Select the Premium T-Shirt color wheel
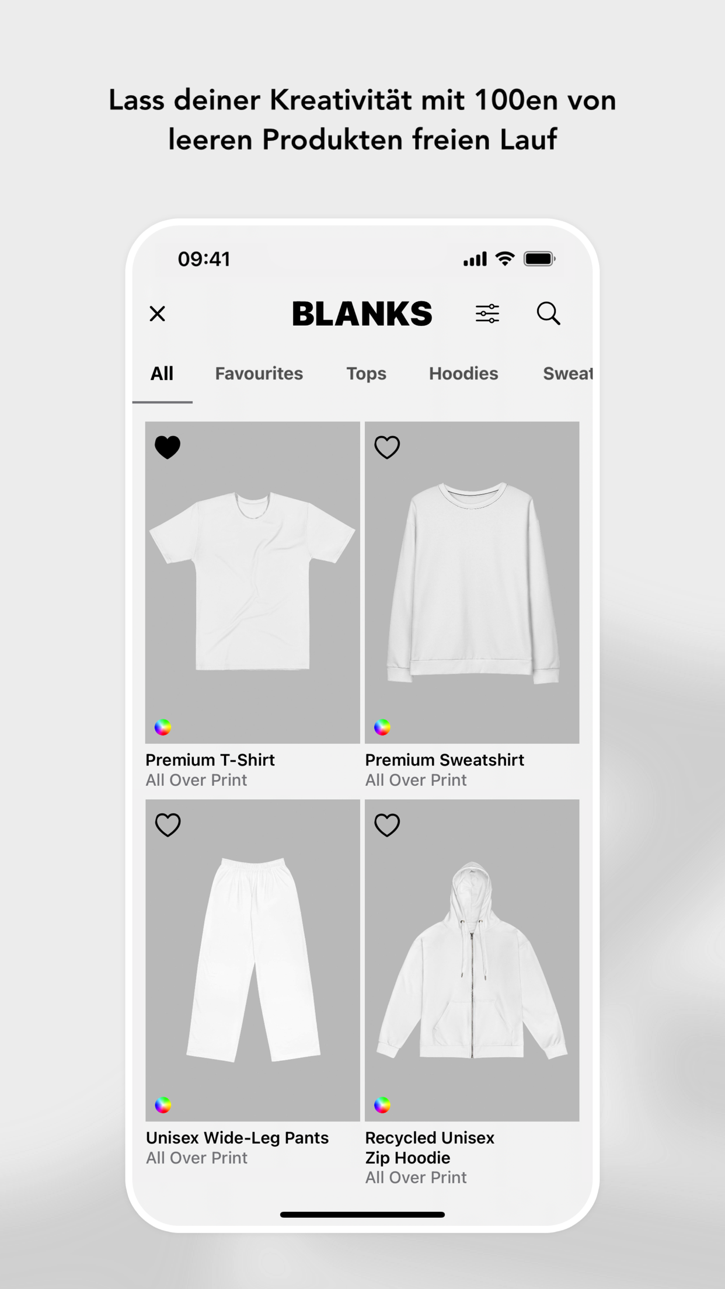 coord(163,727)
